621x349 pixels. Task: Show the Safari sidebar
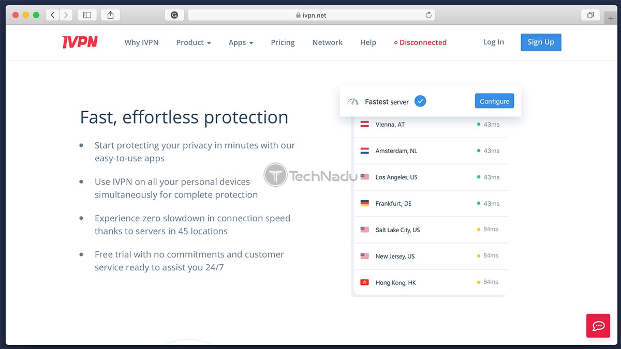(x=87, y=16)
